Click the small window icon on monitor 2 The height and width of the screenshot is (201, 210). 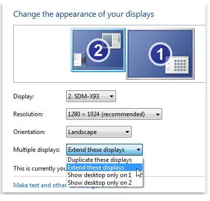pos(111,41)
